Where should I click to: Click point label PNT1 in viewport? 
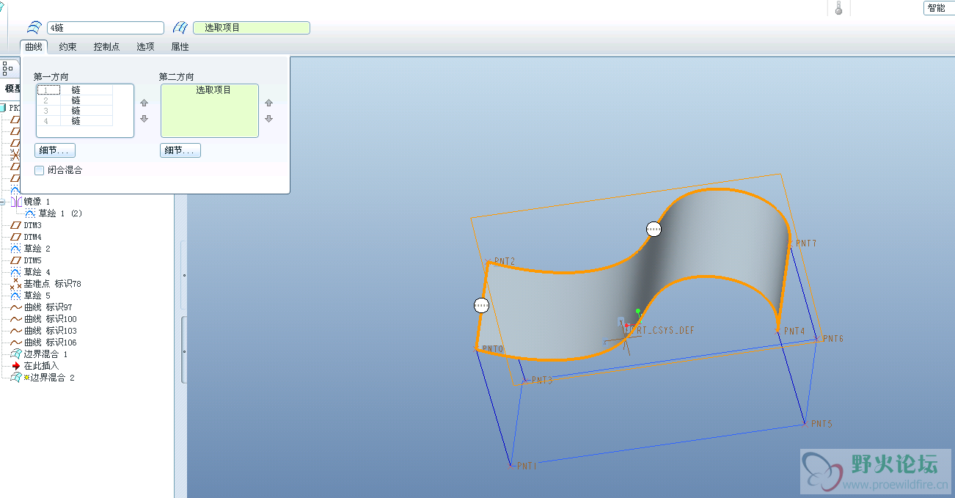click(x=527, y=466)
